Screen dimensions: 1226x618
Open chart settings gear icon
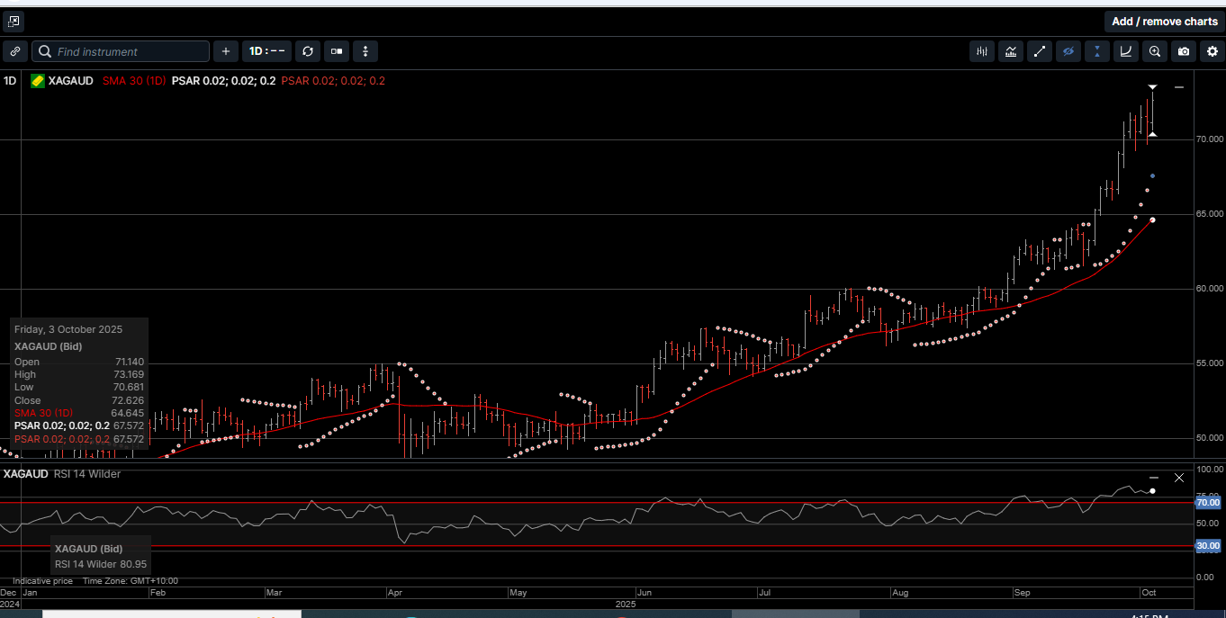1212,52
